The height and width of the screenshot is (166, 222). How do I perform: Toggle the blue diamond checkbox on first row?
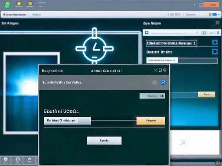pyautogui.click(x=215, y=42)
